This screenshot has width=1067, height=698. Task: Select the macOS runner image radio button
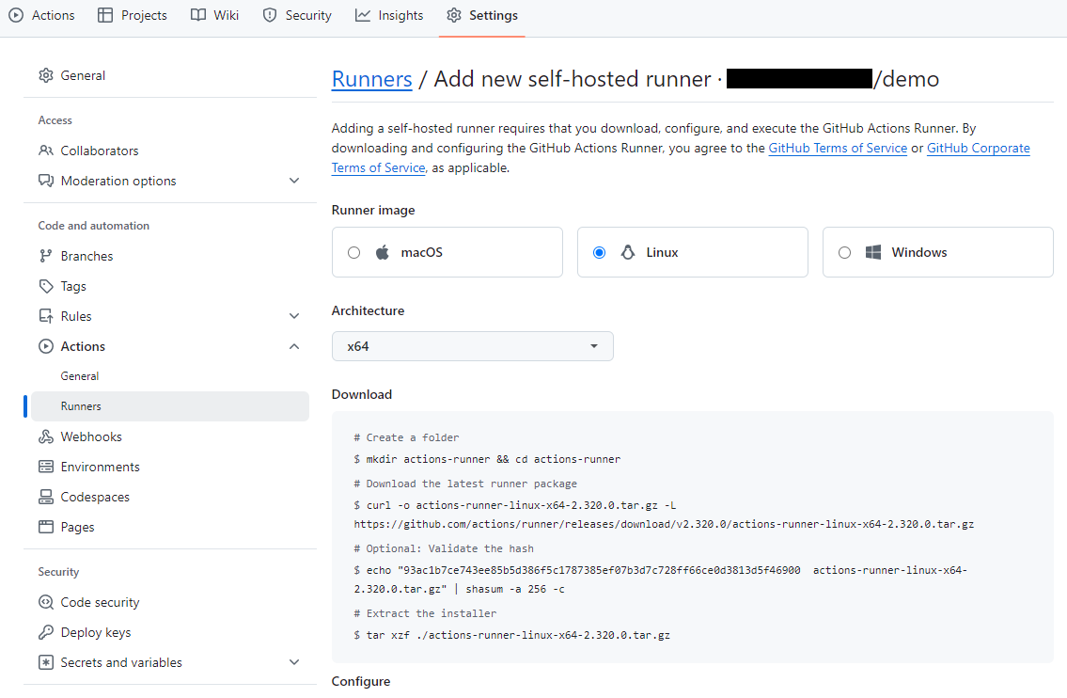click(x=353, y=252)
